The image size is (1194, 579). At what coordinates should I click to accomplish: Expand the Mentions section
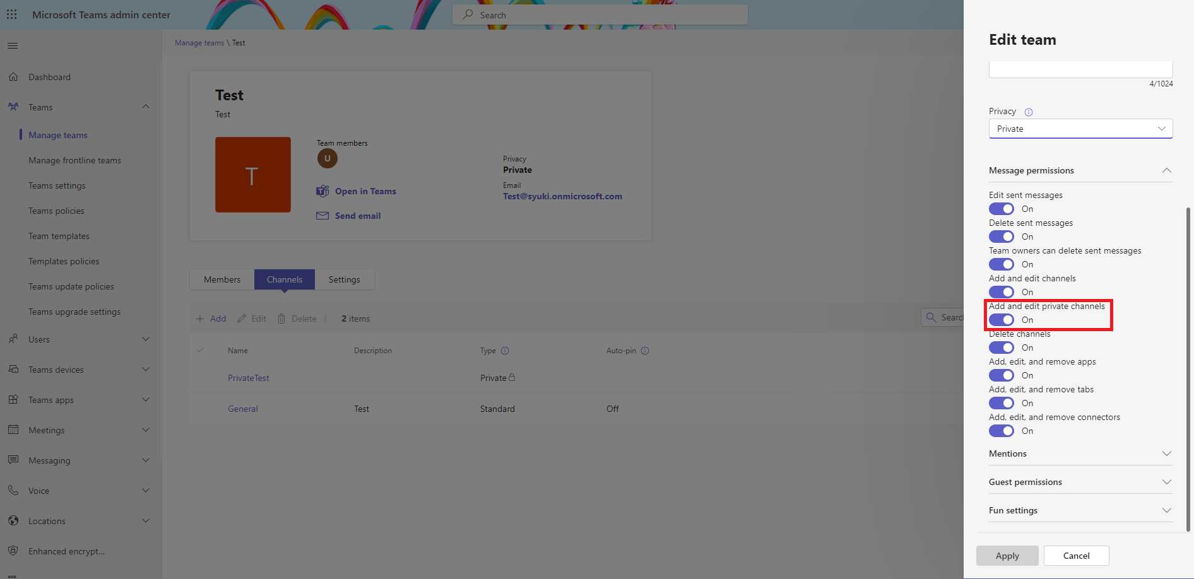pos(1080,453)
